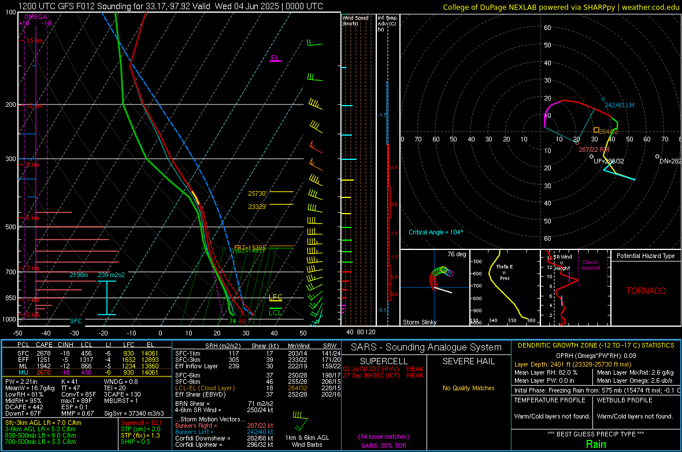Image resolution: width=682 pixels, height=452 pixels.
Task: Click the Inf. Temp. Adv. panel header
Action: [387, 24]
